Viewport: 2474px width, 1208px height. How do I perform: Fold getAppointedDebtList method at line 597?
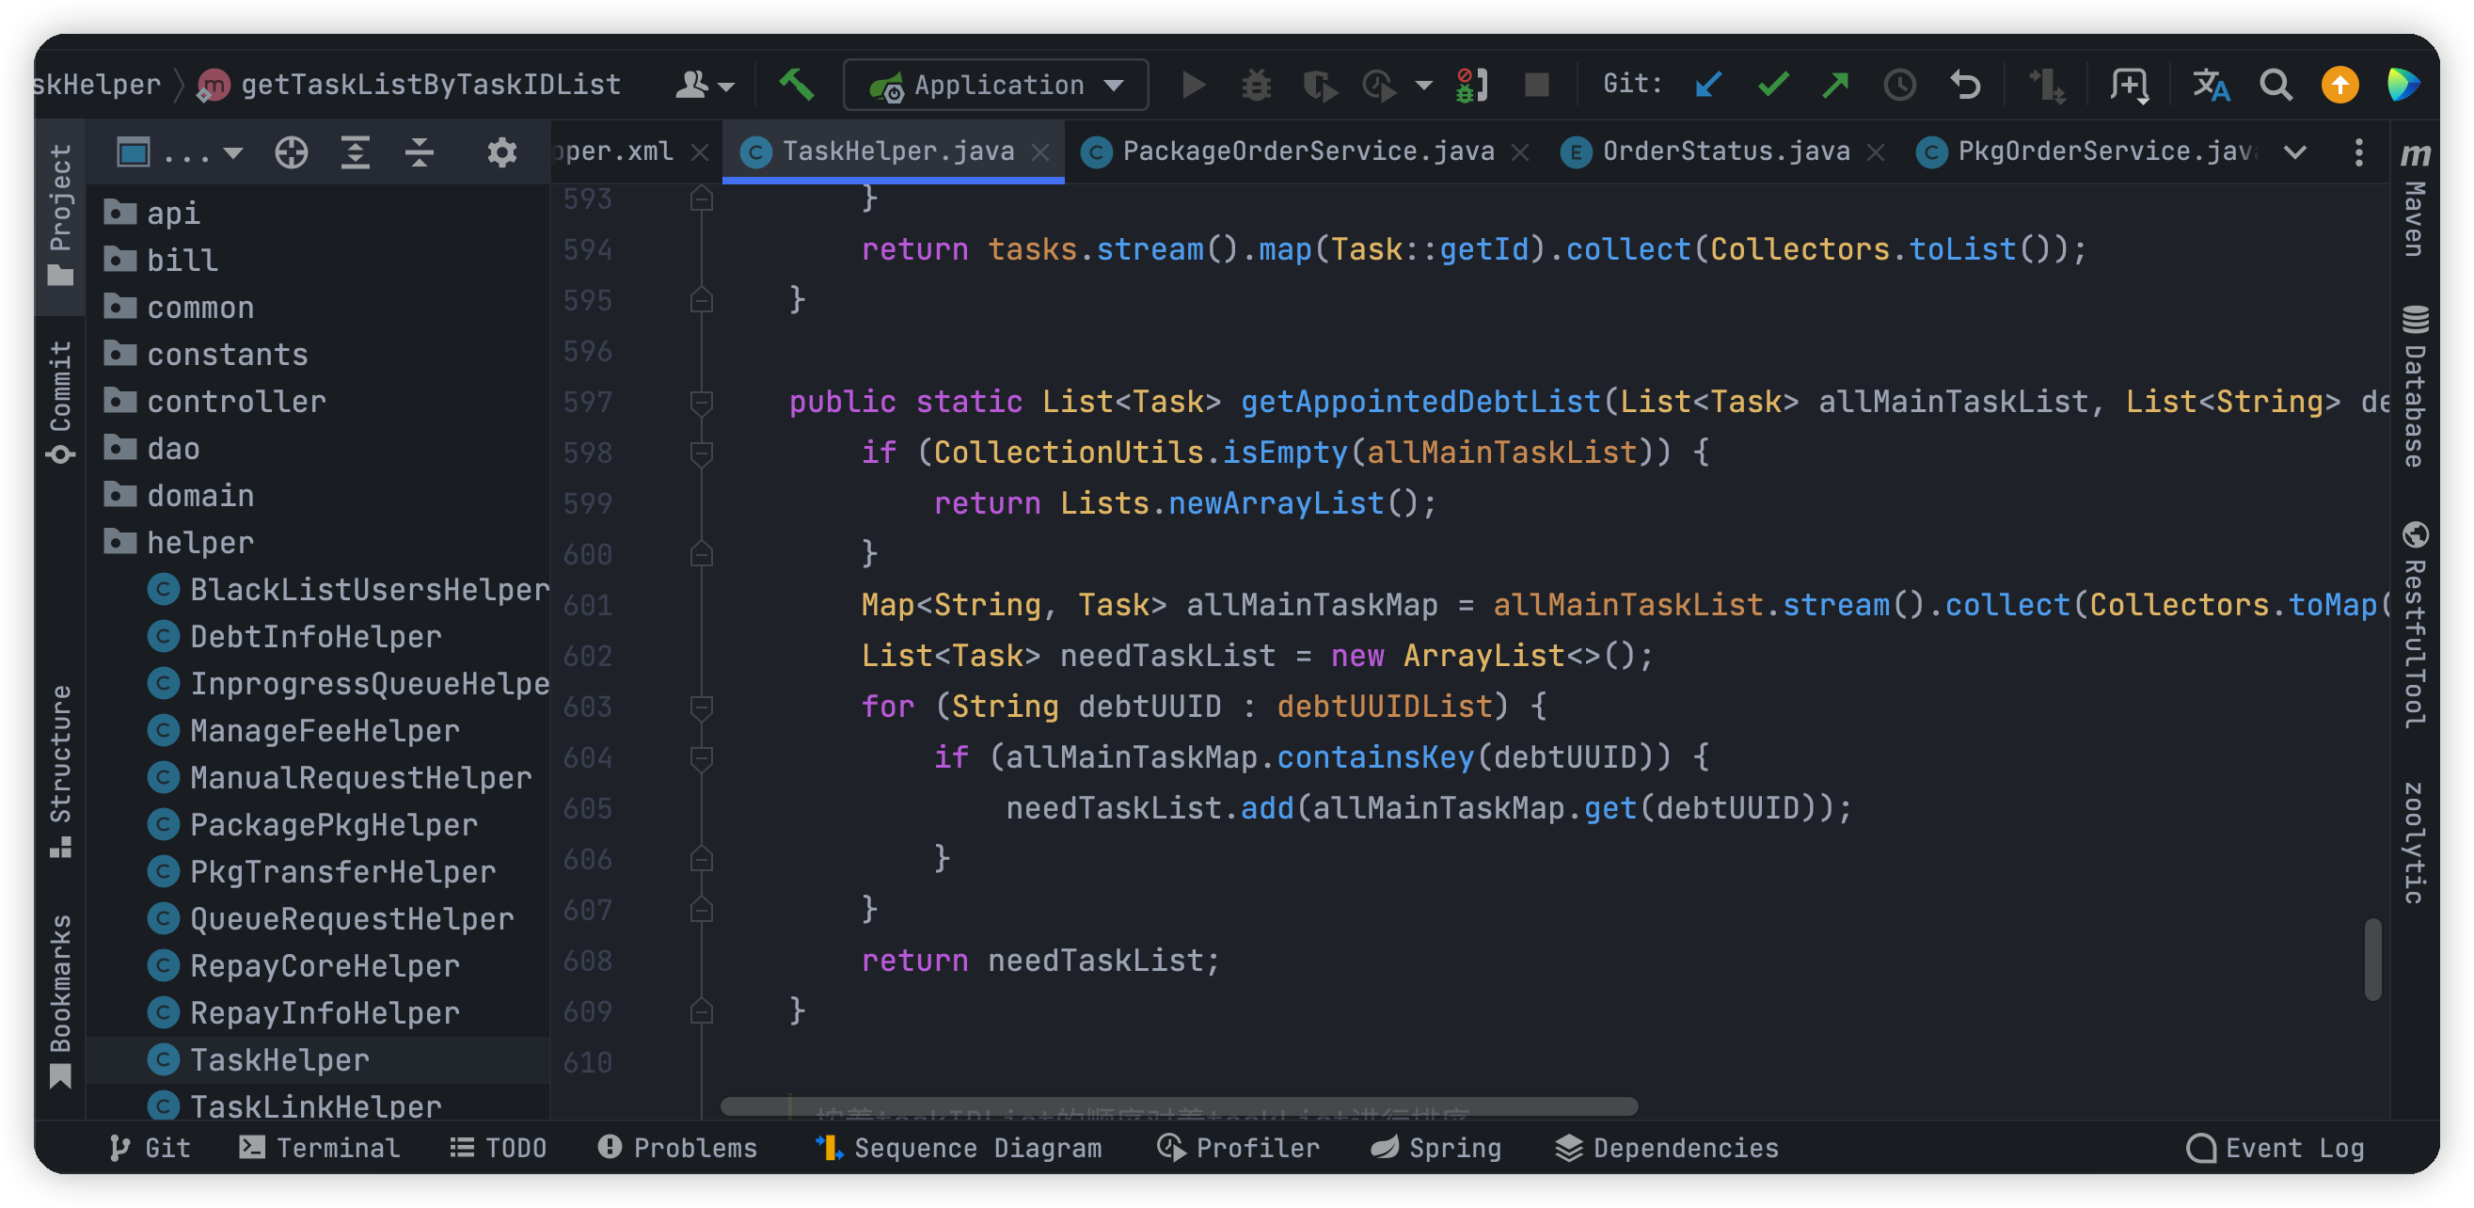[x=701, y=403]
